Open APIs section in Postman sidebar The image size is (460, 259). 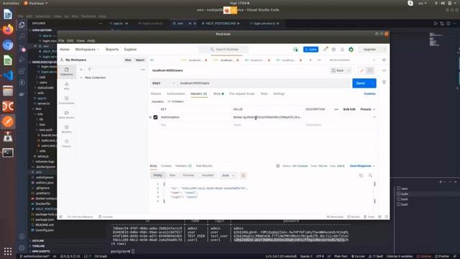(x=67, y=86)
